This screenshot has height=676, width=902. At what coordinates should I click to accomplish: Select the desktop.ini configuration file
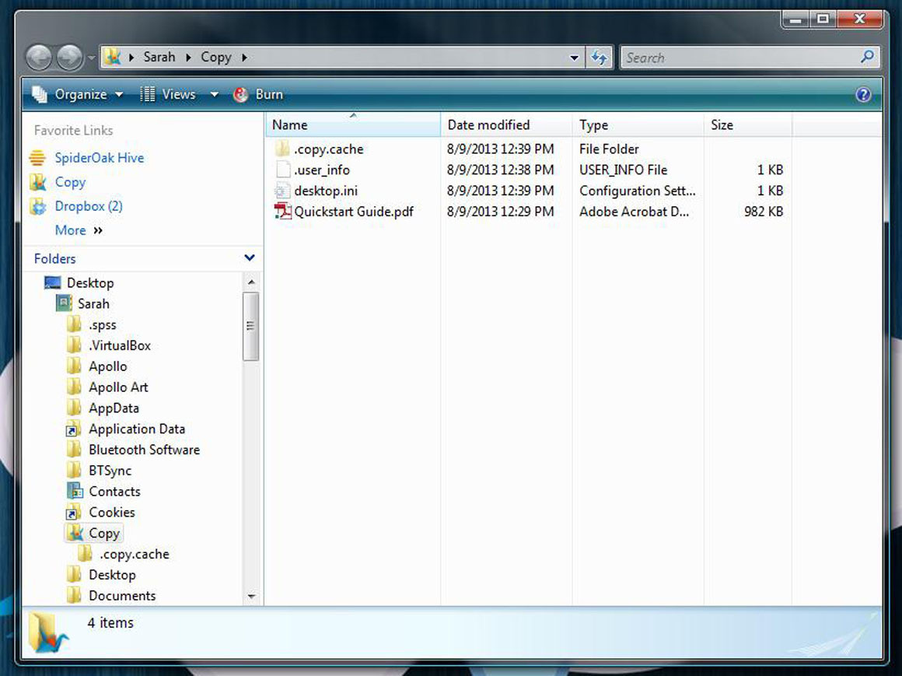[x=325, y=191]
